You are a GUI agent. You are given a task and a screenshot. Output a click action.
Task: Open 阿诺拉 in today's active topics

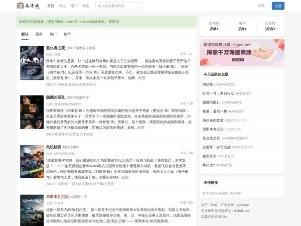tap(207, 85)
